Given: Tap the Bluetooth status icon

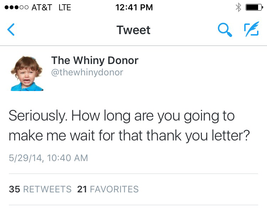Looking at the screenshot, I should tap(239, 7).
